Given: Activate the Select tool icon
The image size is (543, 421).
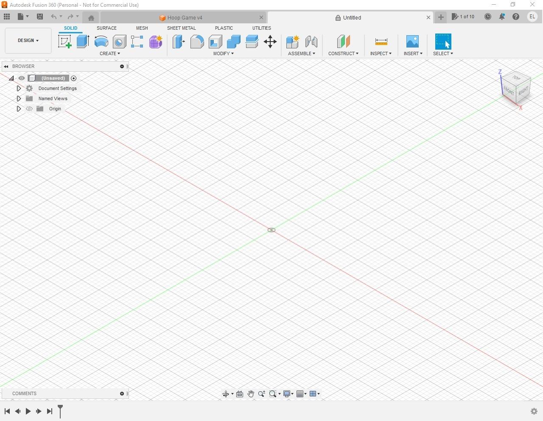Looking at the screenshot, I should pyautogui.click(x=443, y=42).
